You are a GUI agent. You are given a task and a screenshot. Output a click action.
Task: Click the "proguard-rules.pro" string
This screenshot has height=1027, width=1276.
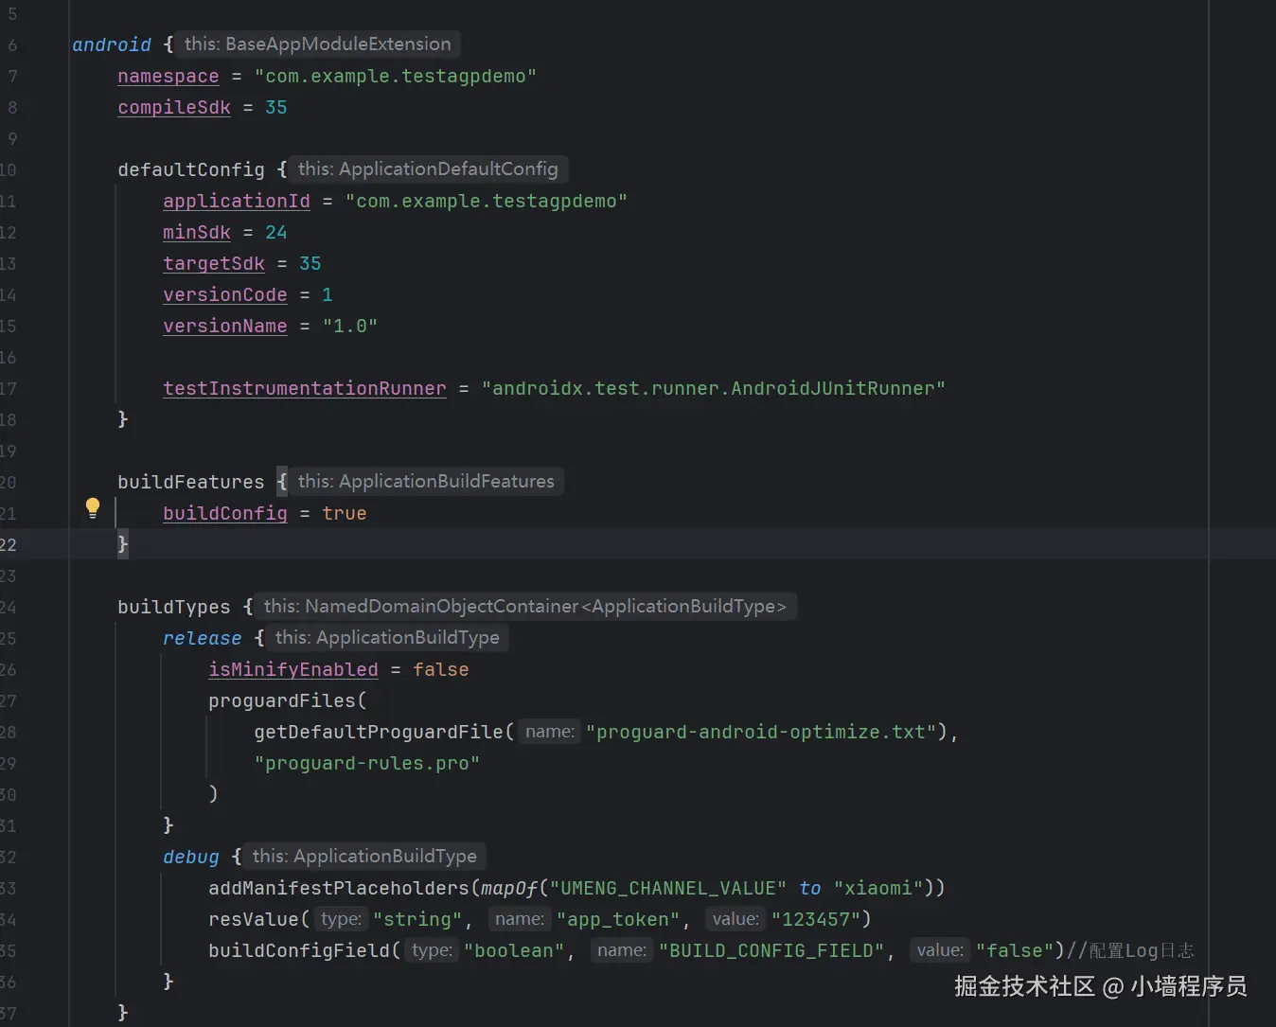(367, 763)
